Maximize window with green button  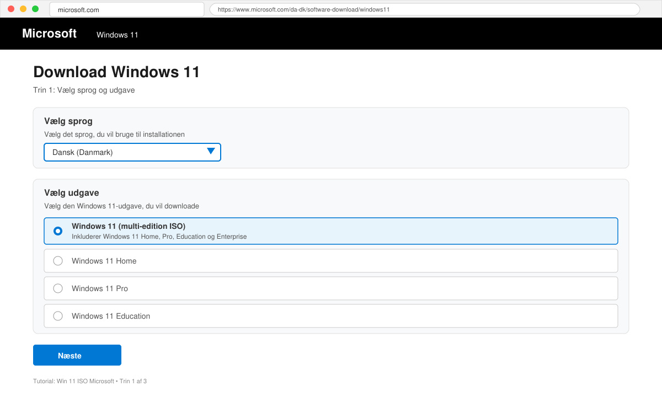click(35, 9)
